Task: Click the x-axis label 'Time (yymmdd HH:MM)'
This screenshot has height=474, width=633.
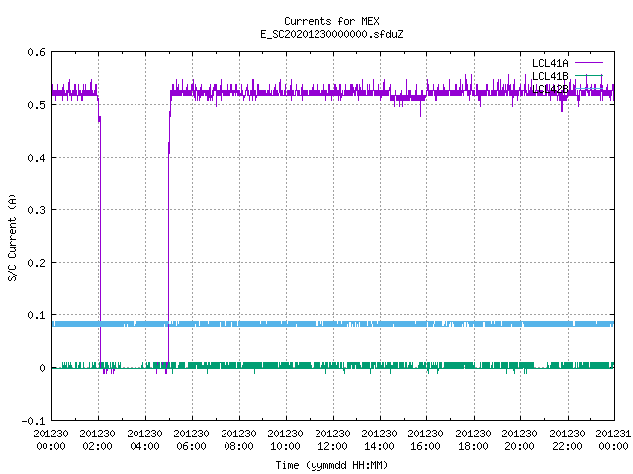Action: (x=331, y=465)
